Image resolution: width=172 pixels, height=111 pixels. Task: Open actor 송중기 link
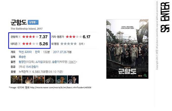tap(55, 62)
